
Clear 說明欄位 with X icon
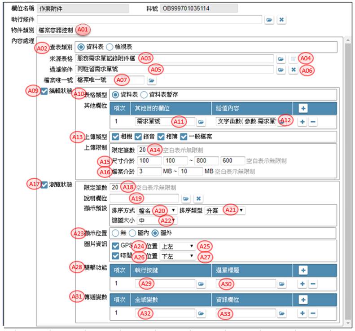(x=198, y=199)
